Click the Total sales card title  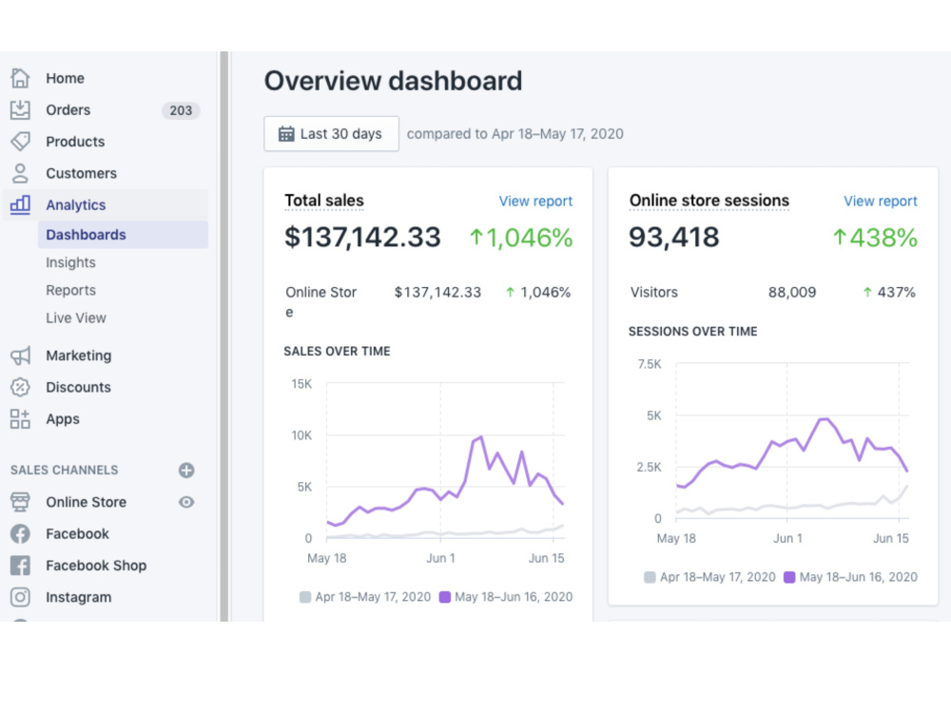324,201
